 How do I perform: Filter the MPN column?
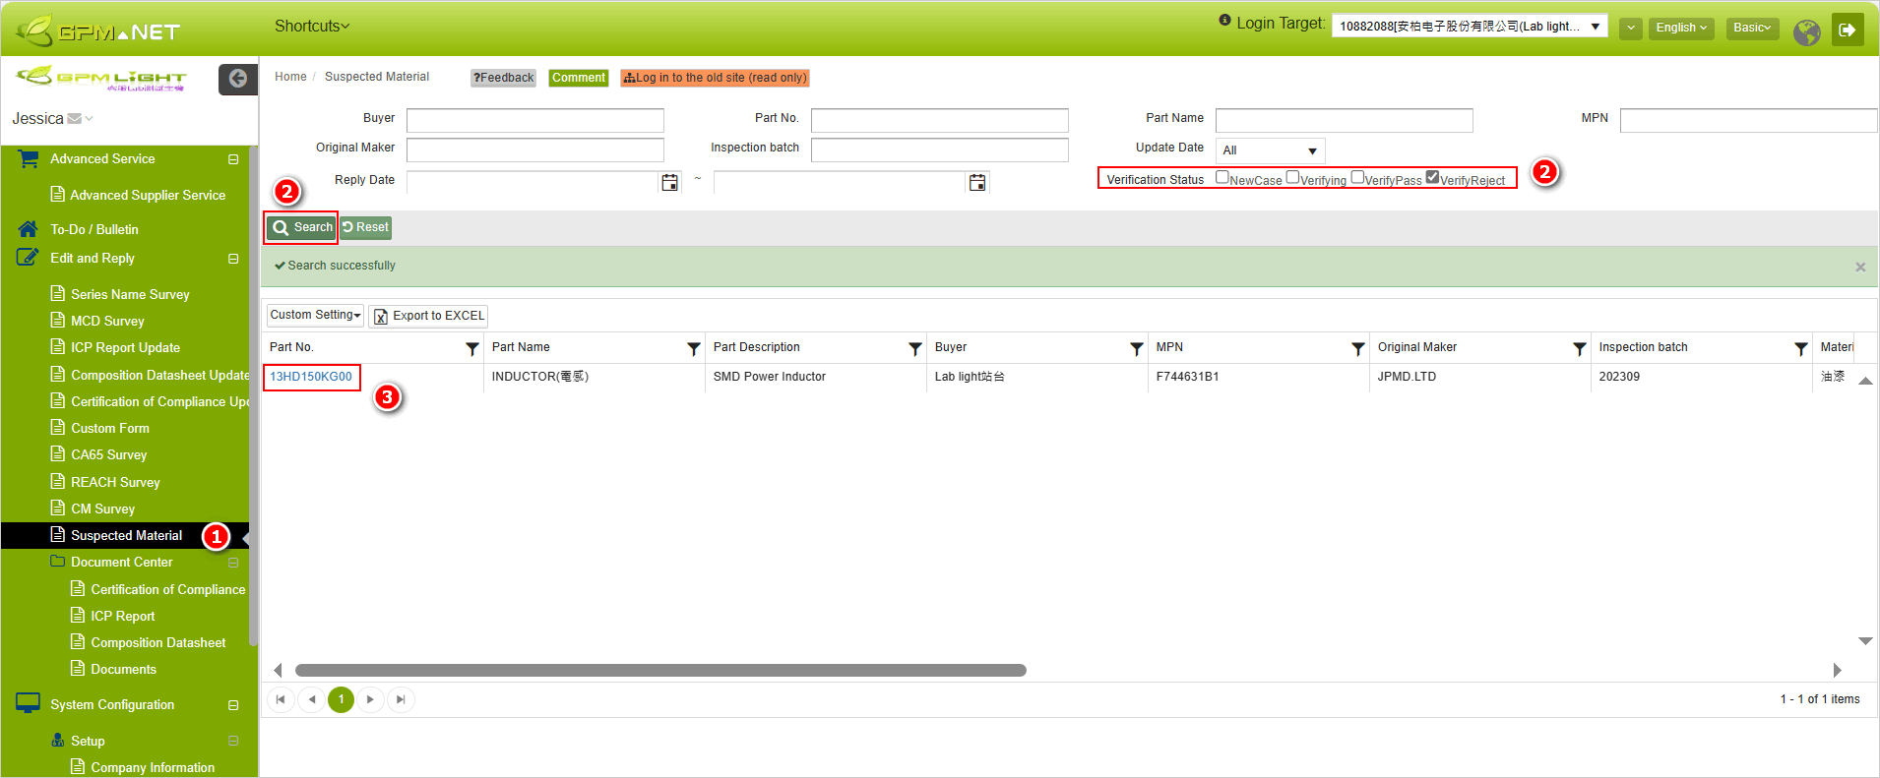click(x=1358, y=348)
